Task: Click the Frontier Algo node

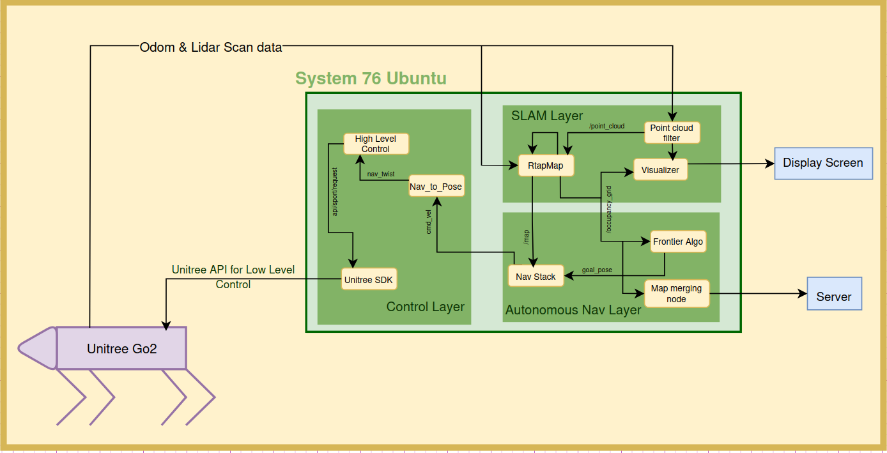Action: pos(678,242)
